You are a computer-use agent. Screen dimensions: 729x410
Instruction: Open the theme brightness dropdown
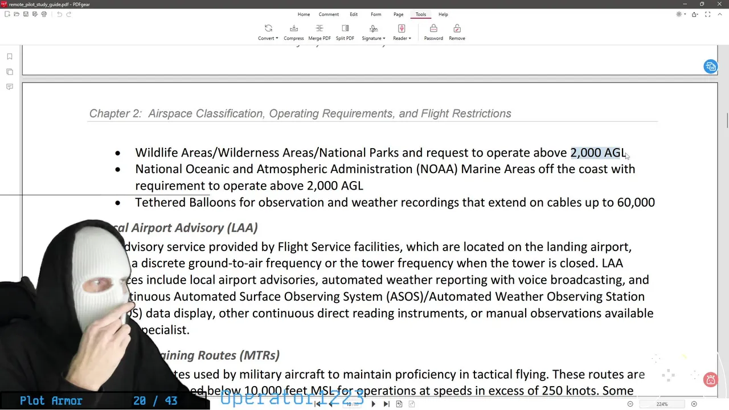680,14
